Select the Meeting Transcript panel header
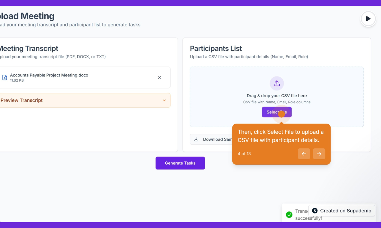Screen dimensions: 381x228 point(29,48)
